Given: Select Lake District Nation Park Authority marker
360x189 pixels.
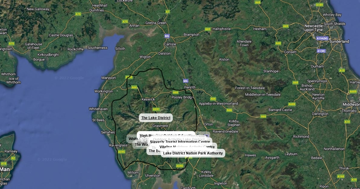Looking at the screenshot, I should (x=193, y=153).
